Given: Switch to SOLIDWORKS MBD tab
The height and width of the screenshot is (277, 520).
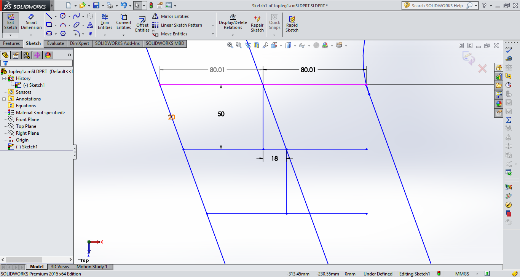Looking at the screenshot, I should click(x=165, y=43).
